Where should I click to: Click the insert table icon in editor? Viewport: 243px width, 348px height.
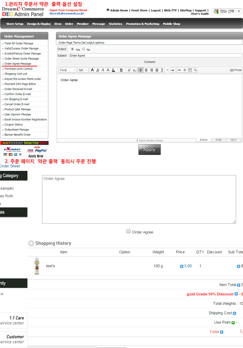click(190, 70)
